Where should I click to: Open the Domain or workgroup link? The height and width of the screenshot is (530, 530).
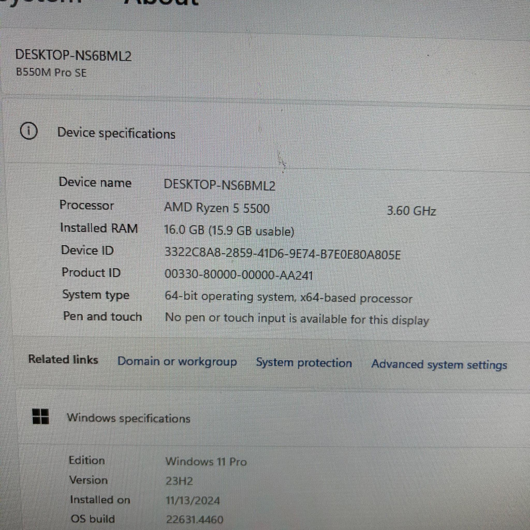tap(177, 361)
